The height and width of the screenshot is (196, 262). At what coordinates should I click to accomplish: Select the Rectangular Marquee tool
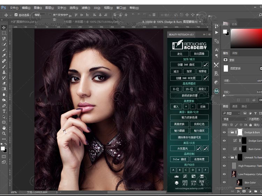click(4, 33)
